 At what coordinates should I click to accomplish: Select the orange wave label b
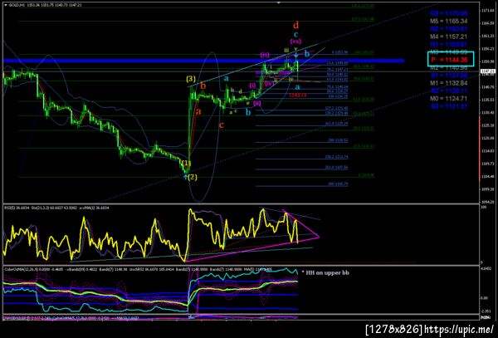pos(203,86)
